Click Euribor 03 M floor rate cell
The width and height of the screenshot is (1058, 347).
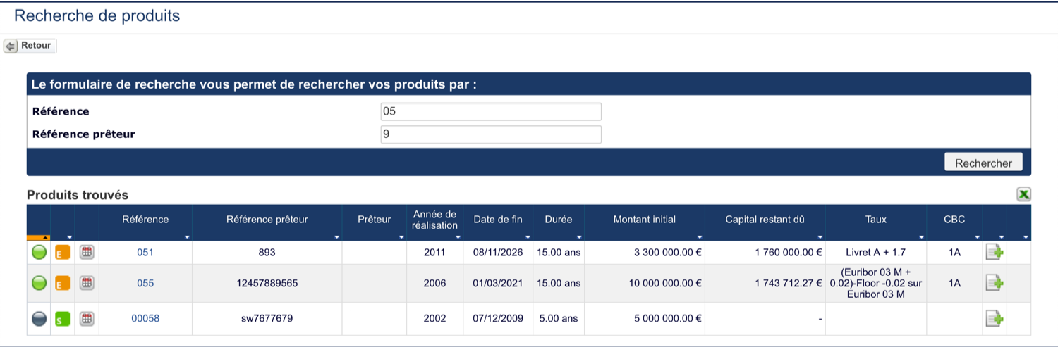pos(875,283)
